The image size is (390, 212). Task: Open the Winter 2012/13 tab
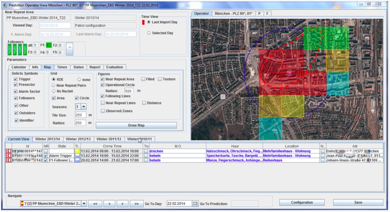click(x=78, y=139)
